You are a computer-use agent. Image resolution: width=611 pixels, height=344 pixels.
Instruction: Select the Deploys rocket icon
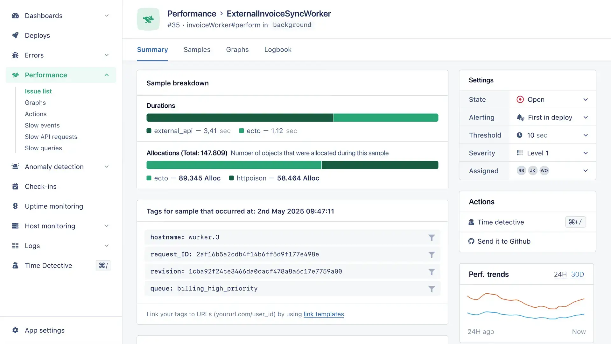click(x=16, y=35)
